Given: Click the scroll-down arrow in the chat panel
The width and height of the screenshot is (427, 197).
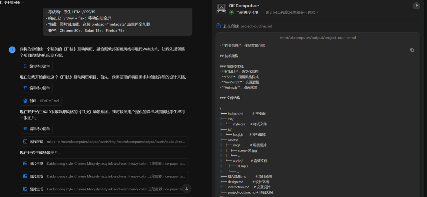Looking at the screenshot, I should [186, 188].
